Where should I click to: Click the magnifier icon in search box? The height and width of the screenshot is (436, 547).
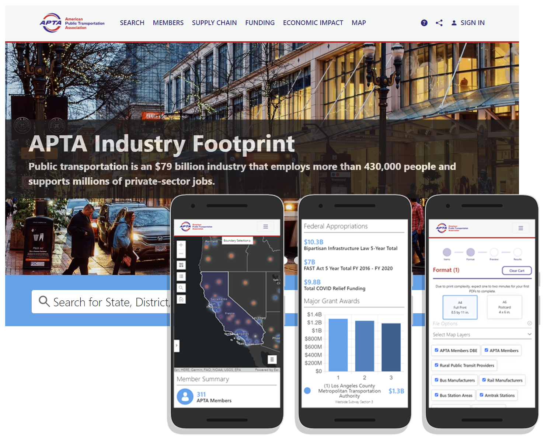(x=44, y=301)
